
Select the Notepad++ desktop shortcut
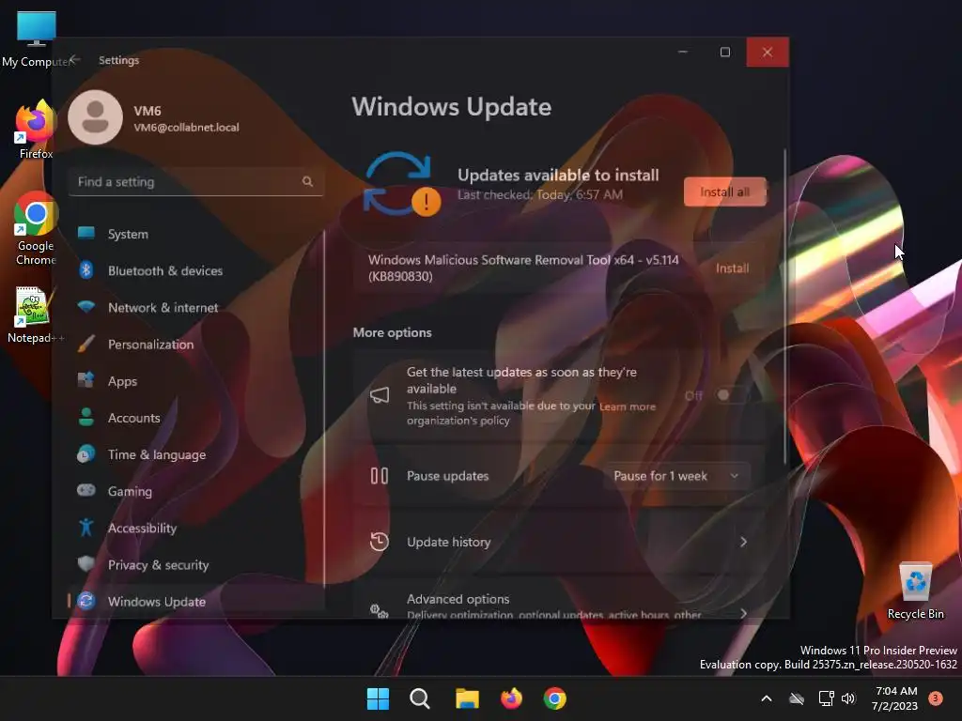pyautogui.click(x=35, y=315)
